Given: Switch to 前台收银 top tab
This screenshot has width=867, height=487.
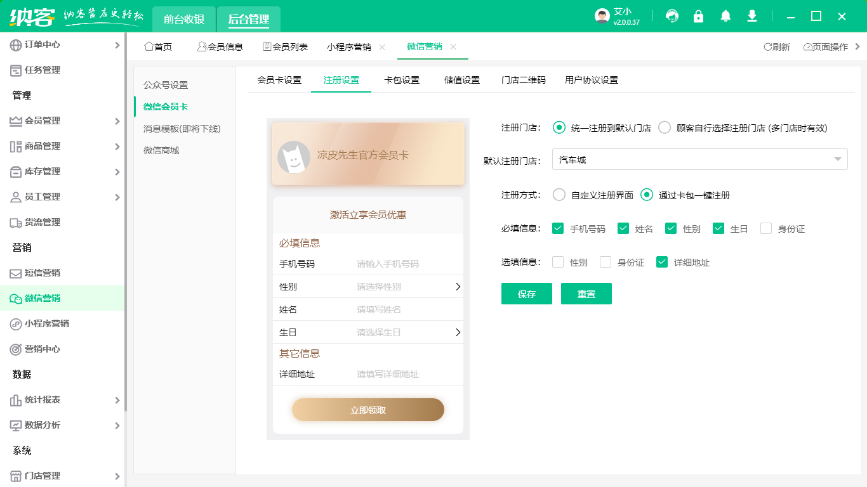Looking at the screenshot, I should tap(184, 19).
